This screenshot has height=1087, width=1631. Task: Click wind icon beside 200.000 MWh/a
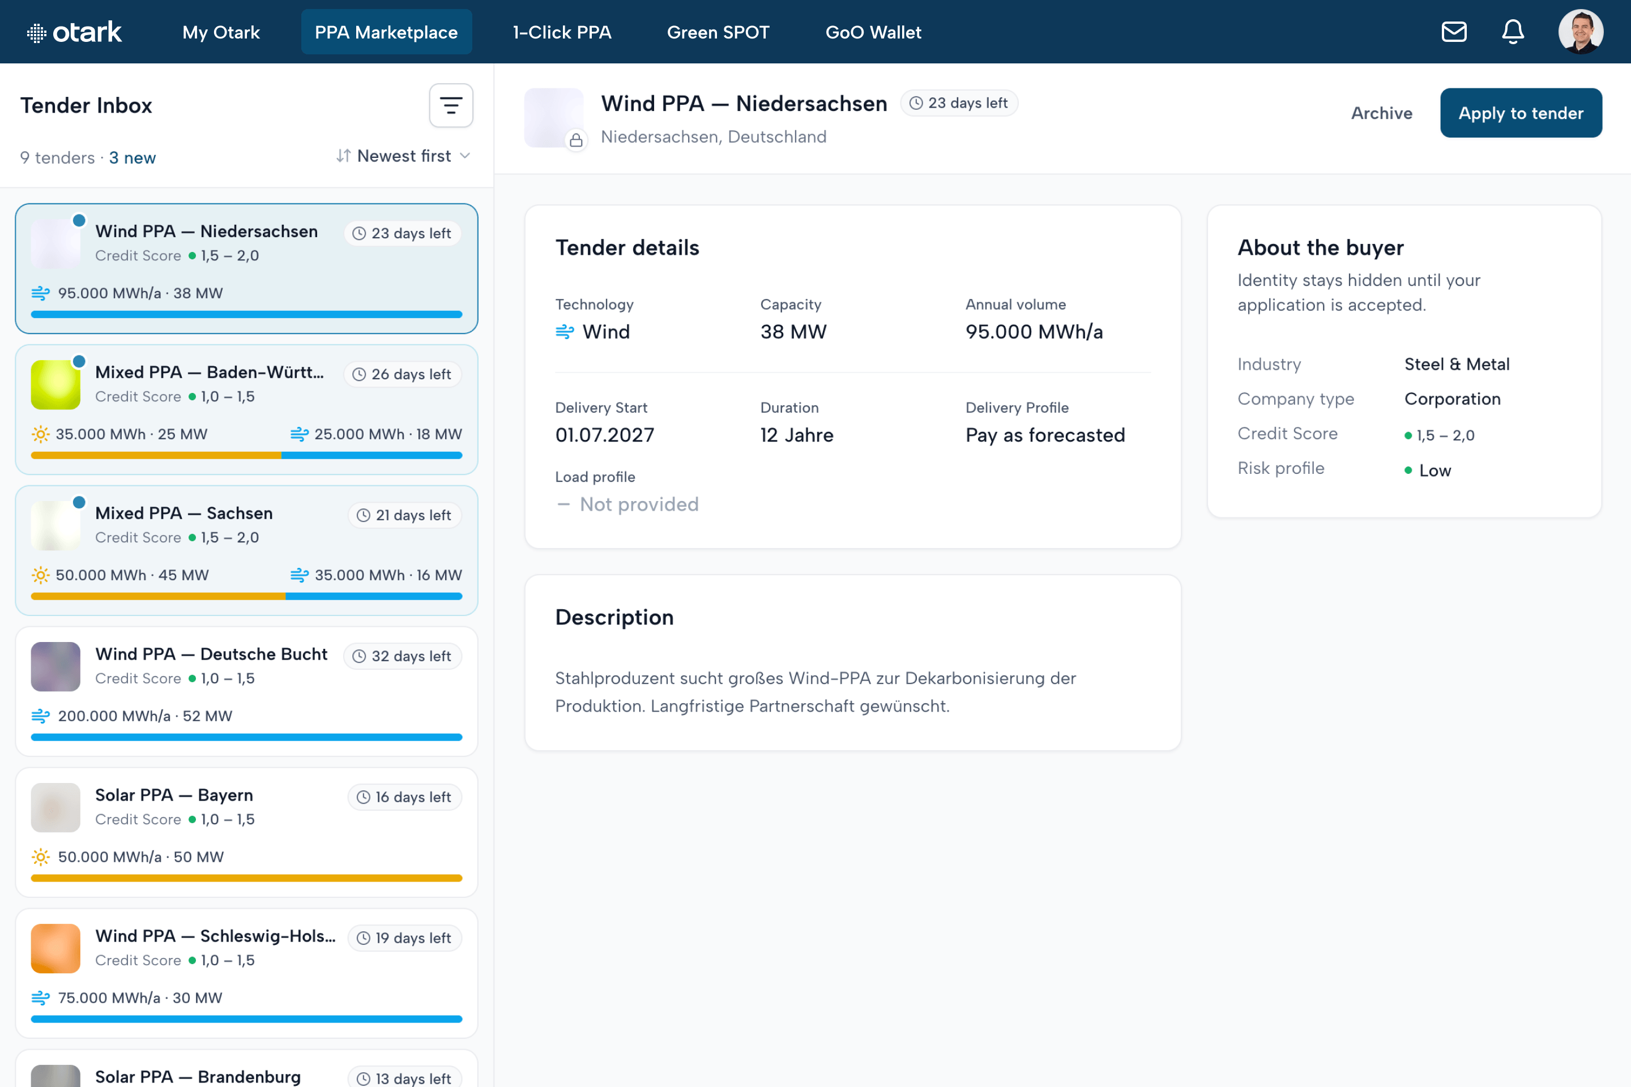click(40, 716)
